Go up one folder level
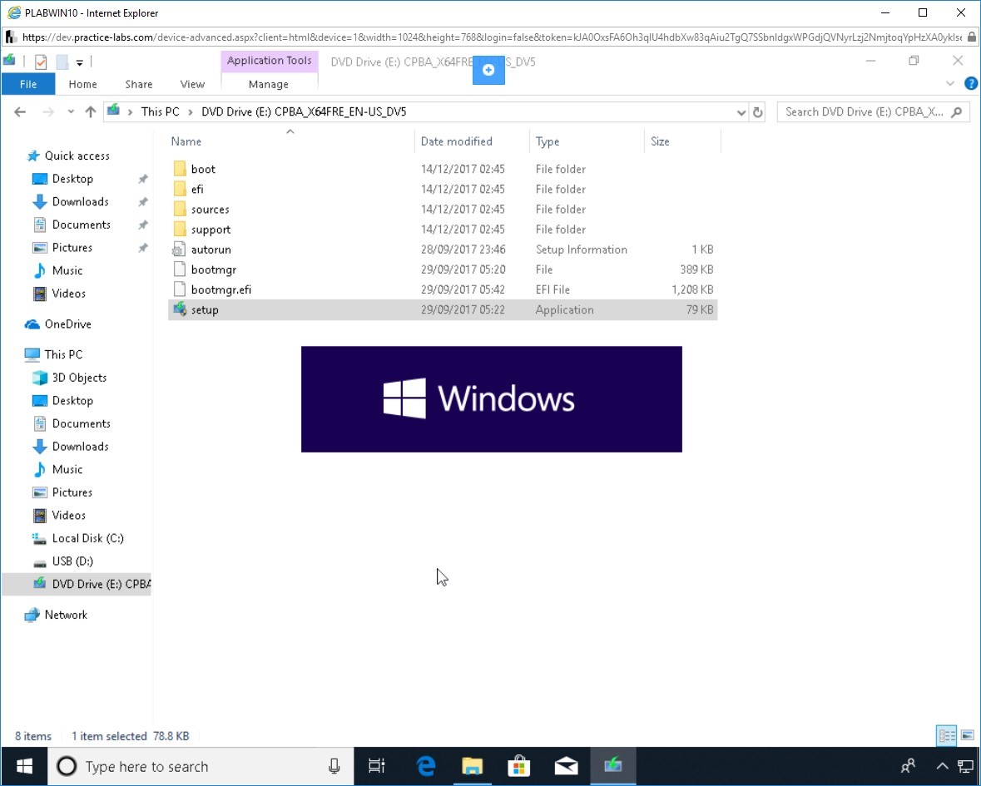Screen dimensions: 981x786 click(91, 112)
